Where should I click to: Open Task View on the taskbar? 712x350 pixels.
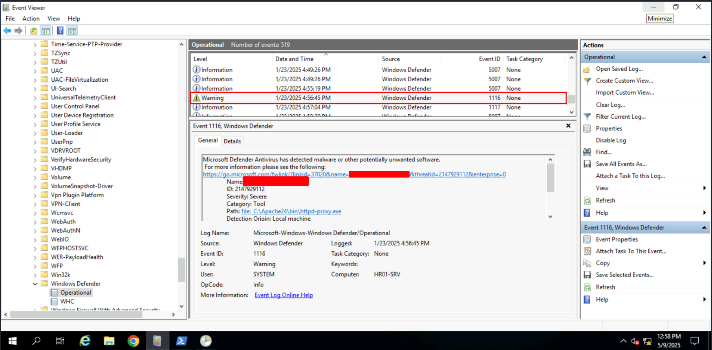tap(60, 341)
